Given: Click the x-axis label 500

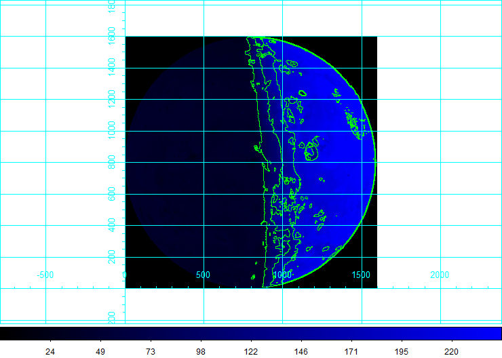Looking at the screenshot, I should [203, 275].
